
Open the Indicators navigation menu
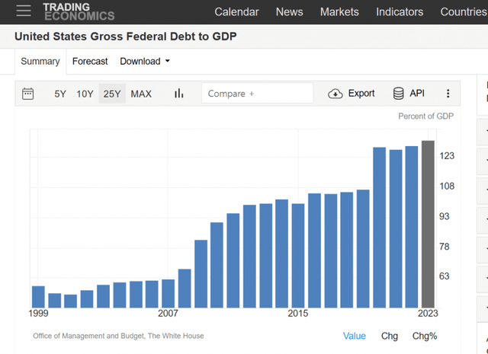click(x=400, y=11)
